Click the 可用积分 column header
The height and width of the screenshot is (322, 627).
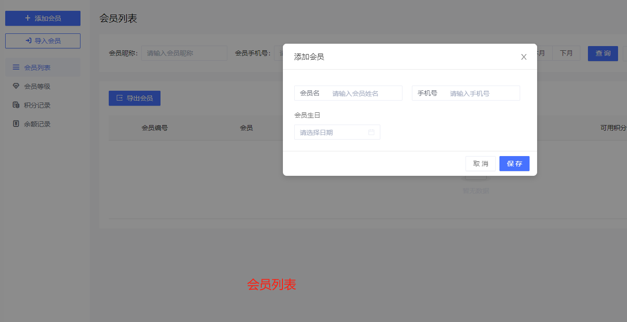coord(613,128)
